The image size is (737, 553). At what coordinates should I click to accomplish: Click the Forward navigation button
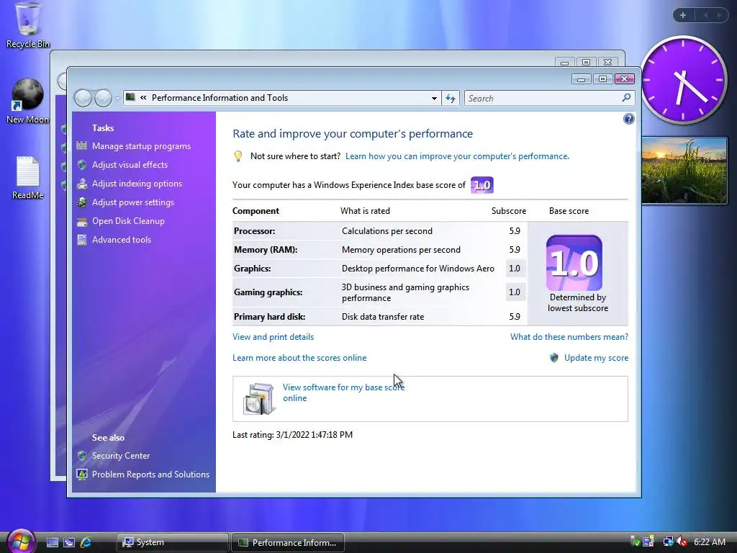pos(103,98)
